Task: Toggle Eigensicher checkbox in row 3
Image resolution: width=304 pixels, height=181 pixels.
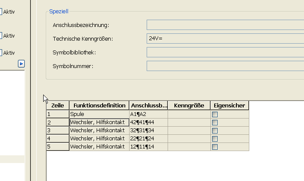Action: [x=215, y=131]
